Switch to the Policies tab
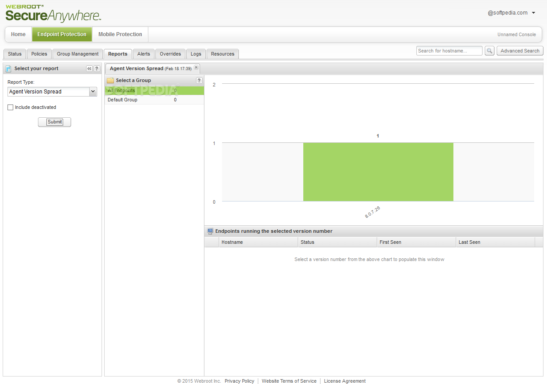The width and height of the screenshot is (547, 384). [39, 54]
